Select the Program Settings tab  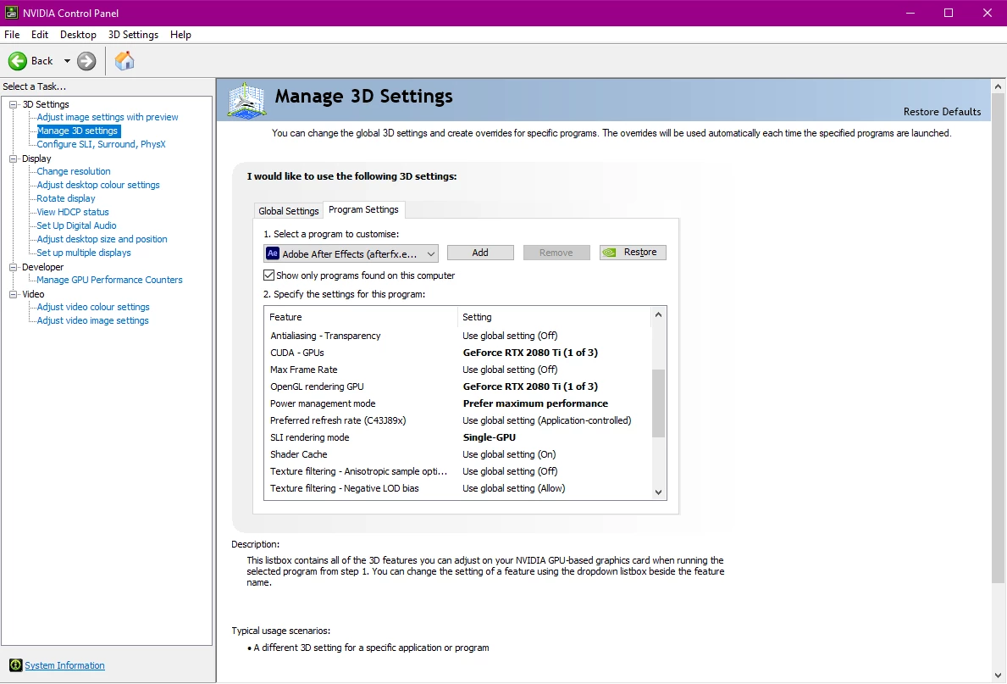click(x=363, y=209)
